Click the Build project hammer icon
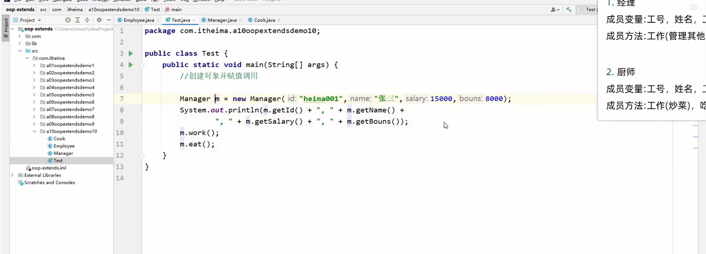Viewport: 706px width, 254px height. [569, 9]
